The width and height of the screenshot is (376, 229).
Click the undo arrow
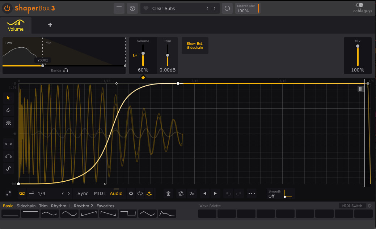tap(228, 193)
